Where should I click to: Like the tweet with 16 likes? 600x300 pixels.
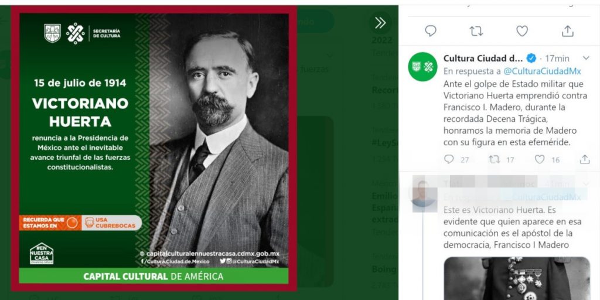click(540, 159)
